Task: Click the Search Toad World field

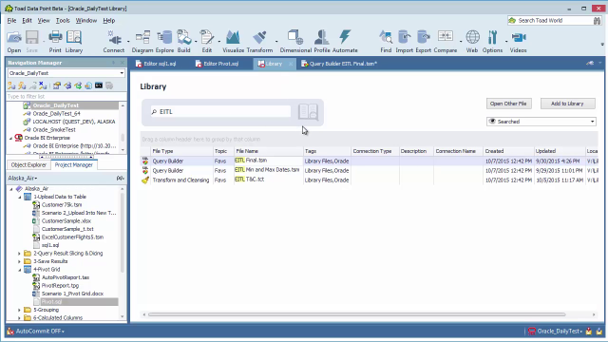Action: click(550, 21)
